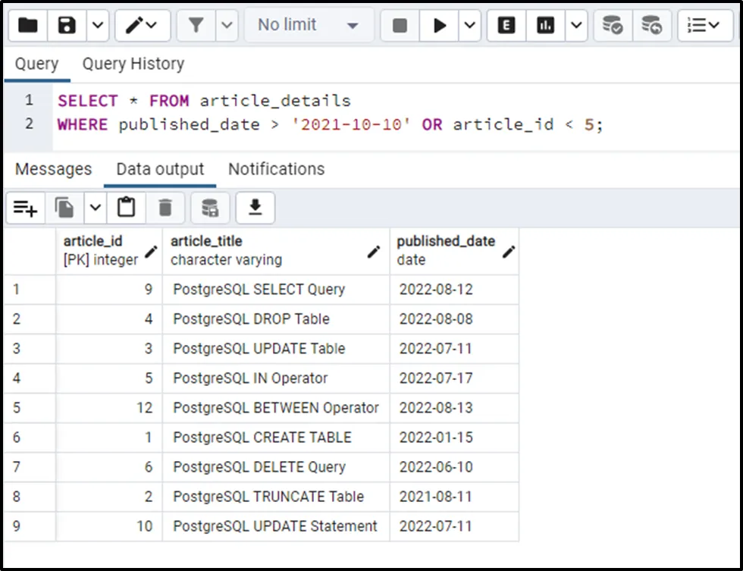Screen dimensions: 743x571
Task: Save the query file with disk icon
Action: 67,26
